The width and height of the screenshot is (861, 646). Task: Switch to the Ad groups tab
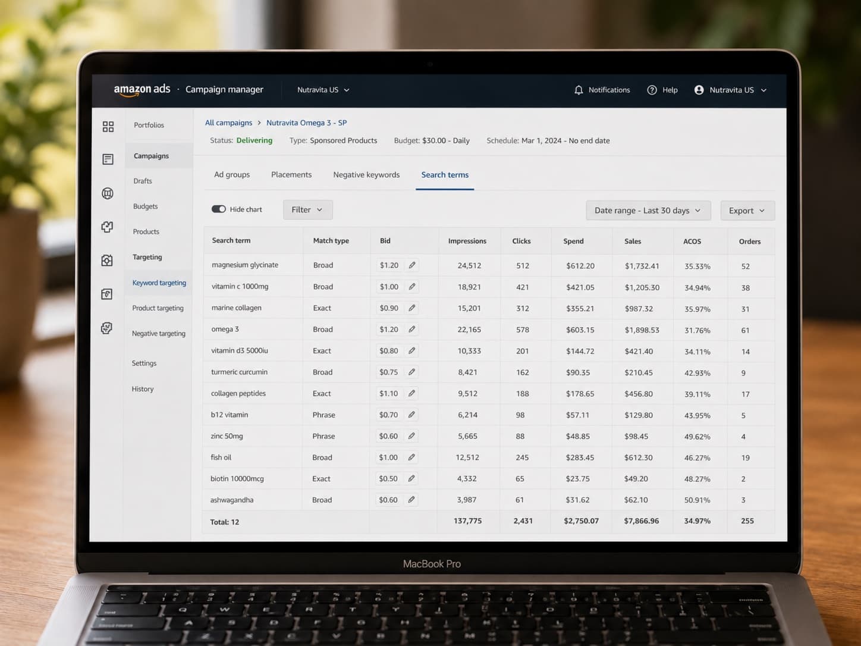click(232, 175)
